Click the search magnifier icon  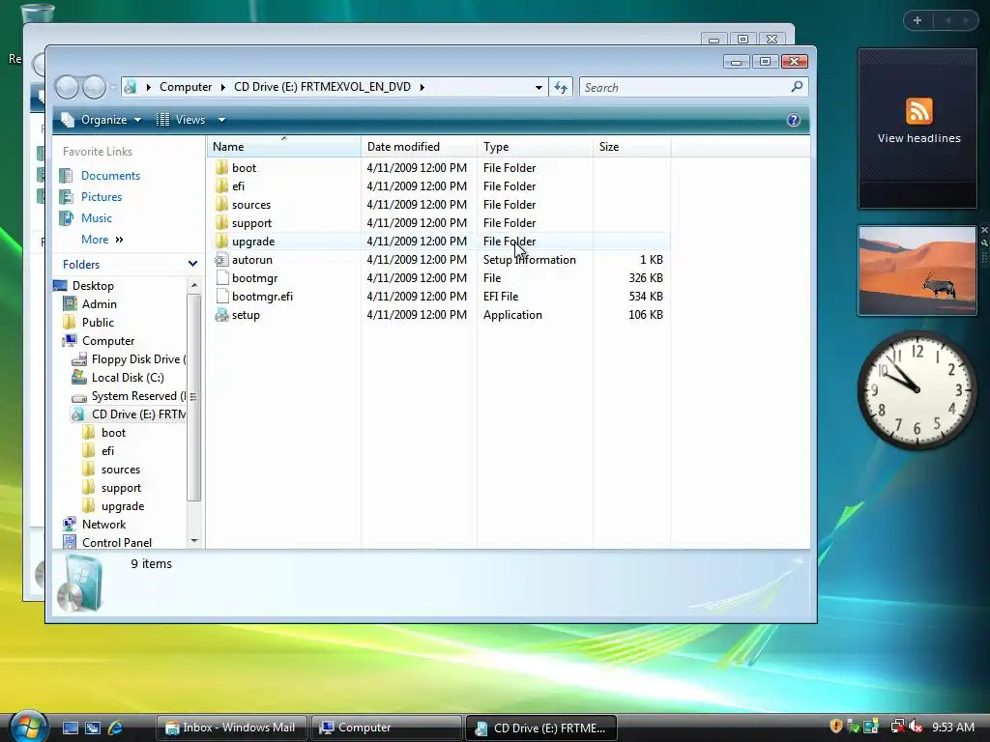click(x=797, y=86)
